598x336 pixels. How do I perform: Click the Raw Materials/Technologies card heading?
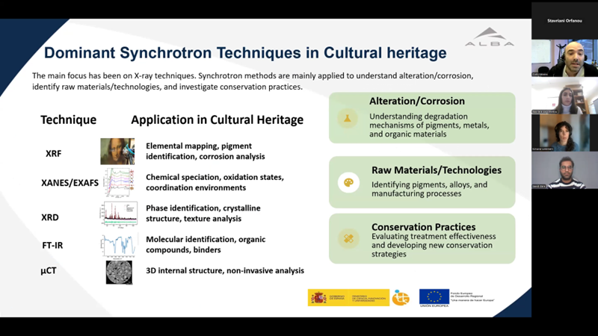pyautogui.click(x=436, y=169)
